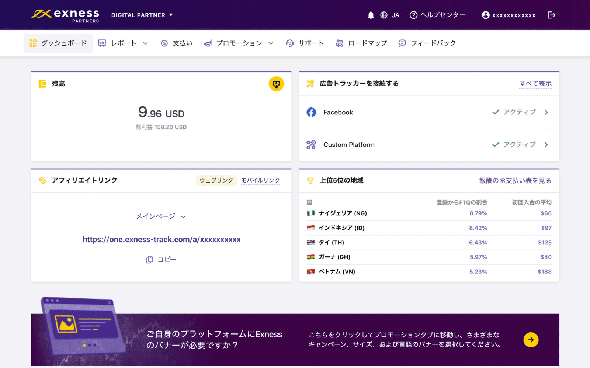The image size is (590, 368).
Task: Click the yellow arrow button on banner
Action: 531,340
